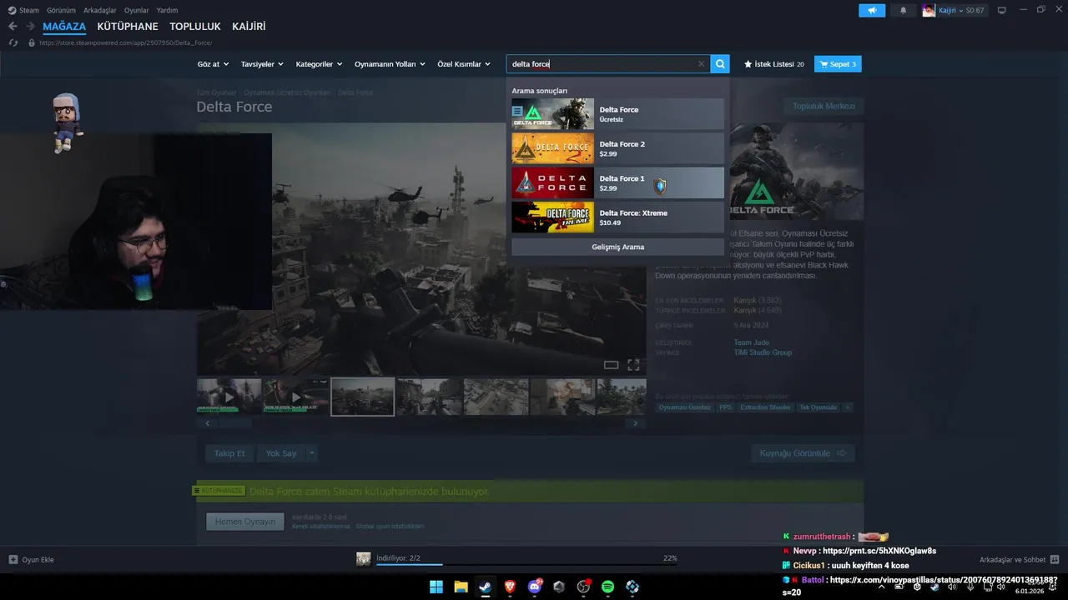
Task: Switch to the MAĞAZA tab
Action: [64, 27]
